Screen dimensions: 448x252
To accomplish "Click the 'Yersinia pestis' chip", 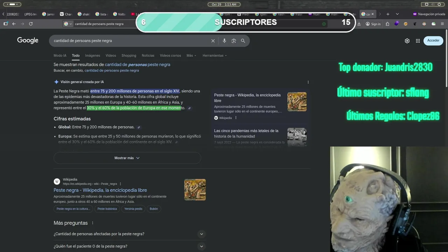I will (133, 209).
